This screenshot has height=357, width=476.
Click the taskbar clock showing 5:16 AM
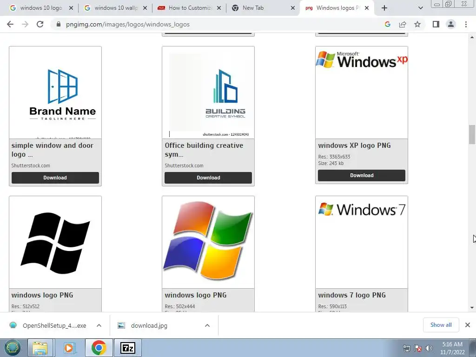click(x=452, y=348)
